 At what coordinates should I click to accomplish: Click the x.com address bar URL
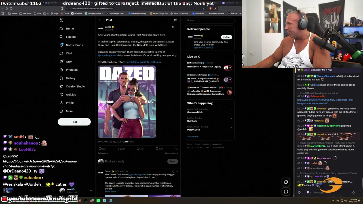tap(92, 8)
